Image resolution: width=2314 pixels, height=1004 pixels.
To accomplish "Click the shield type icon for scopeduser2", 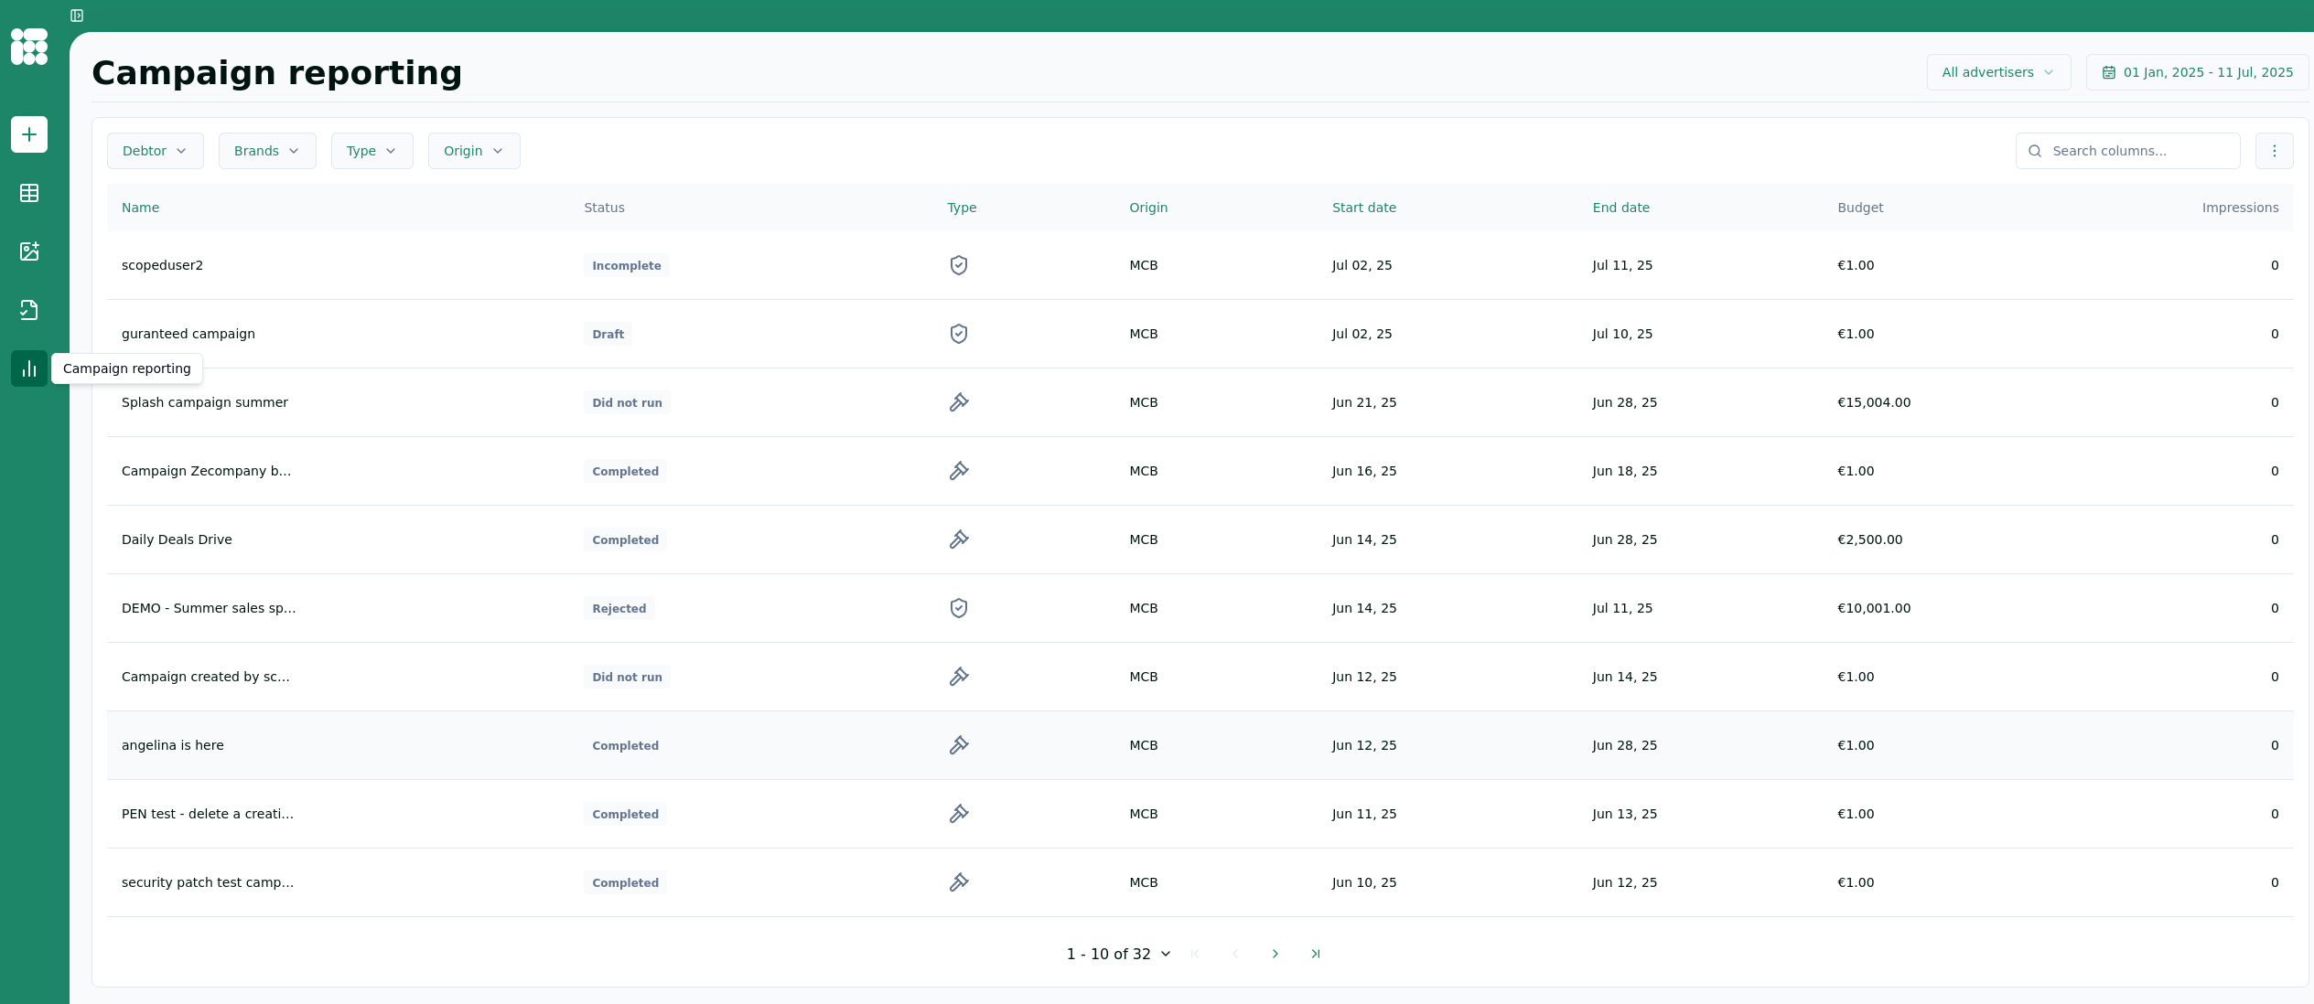I will (x=958, y=265).
